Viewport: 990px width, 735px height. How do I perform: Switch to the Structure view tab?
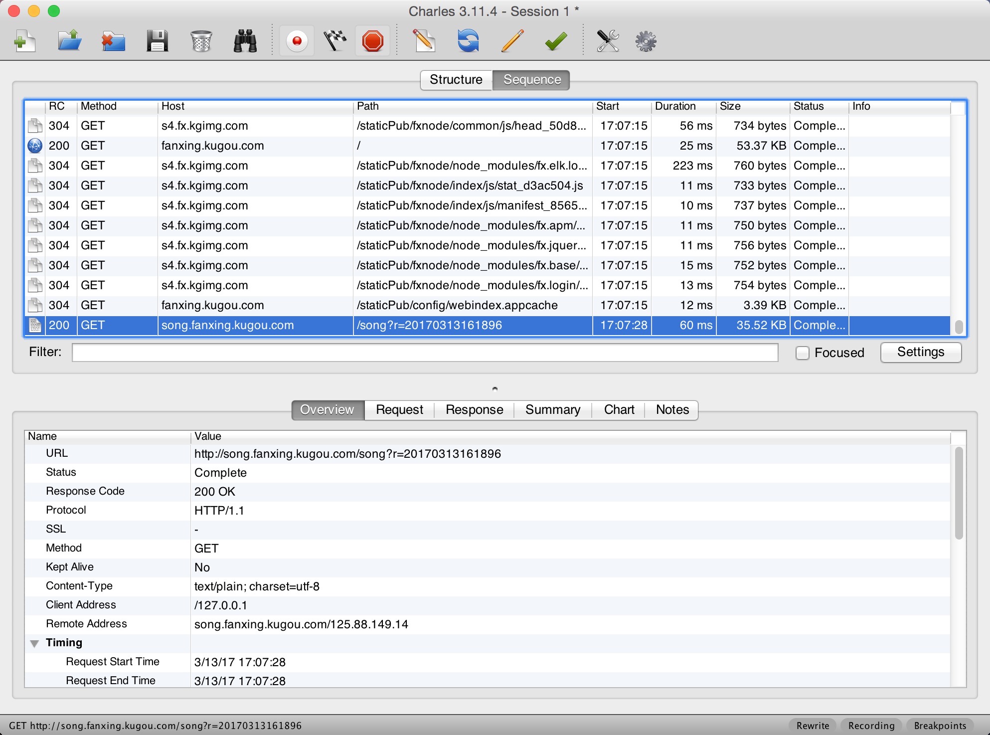456,80
